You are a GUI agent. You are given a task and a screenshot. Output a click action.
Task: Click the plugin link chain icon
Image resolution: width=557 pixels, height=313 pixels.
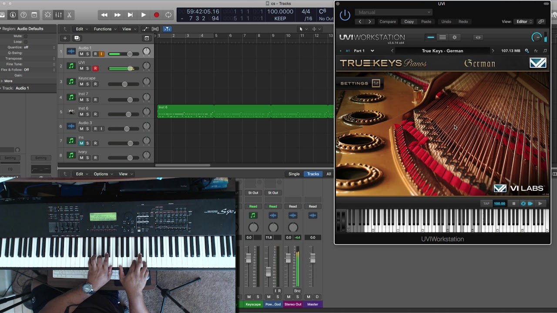click(x=541, y=22)
